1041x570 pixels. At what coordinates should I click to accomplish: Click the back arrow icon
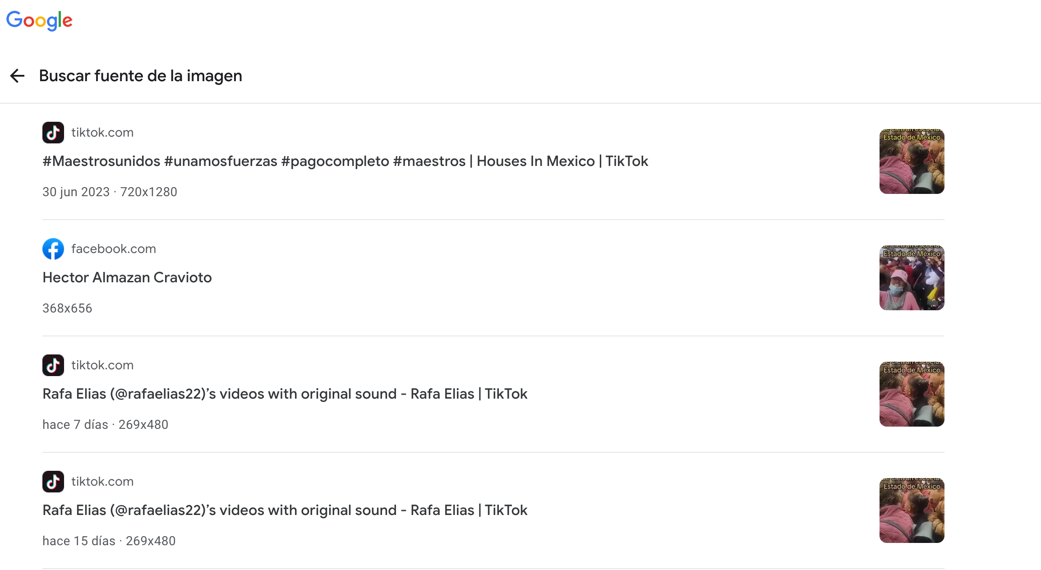pyautogui.click(x=17, y=76)
